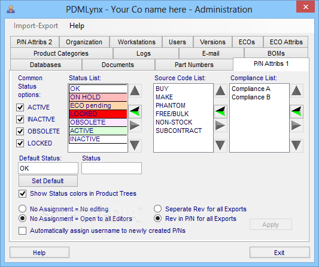Click green left arrow beside Status List

135,111
